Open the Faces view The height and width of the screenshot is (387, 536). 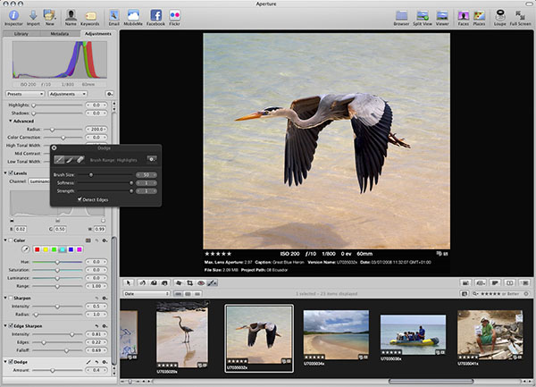point(464,14)
